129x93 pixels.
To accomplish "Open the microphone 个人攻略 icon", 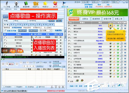I will [x=7, y=3].
